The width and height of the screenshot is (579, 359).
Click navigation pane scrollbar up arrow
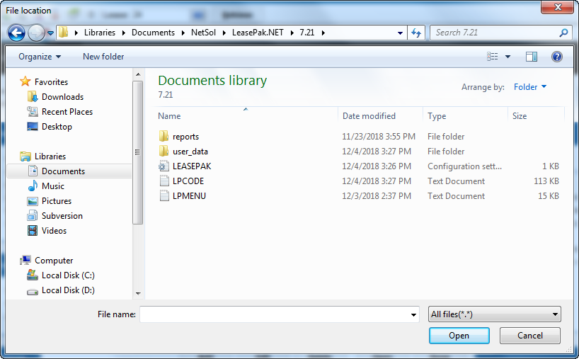point(138,74)
